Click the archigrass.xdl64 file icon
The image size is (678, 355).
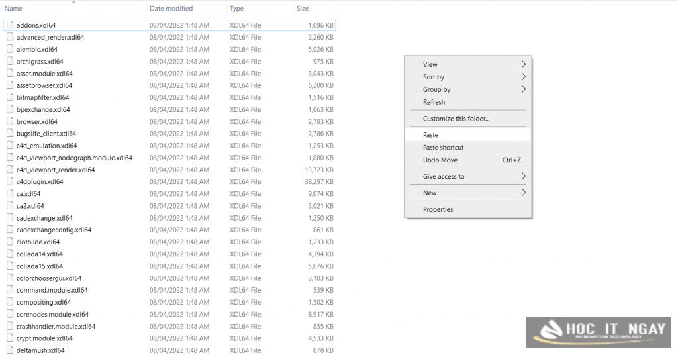click(9, 62)
